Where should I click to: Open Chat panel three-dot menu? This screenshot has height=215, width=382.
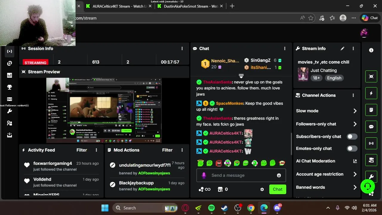tap(285, 48)
